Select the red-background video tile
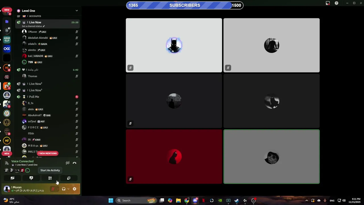 [x=174, y=157]
